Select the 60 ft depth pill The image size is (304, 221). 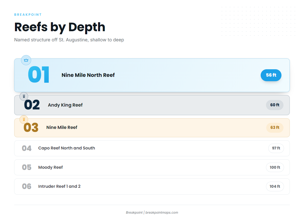click(x=275, y=105)
